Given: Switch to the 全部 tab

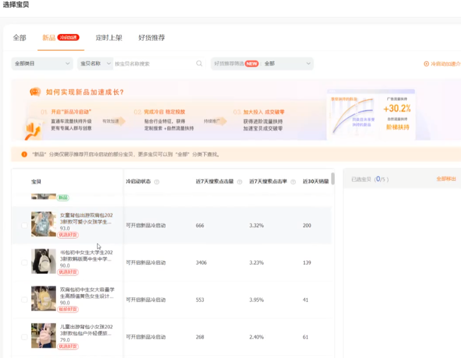Looking at the screenshot, I should click(x=20, y=38).
